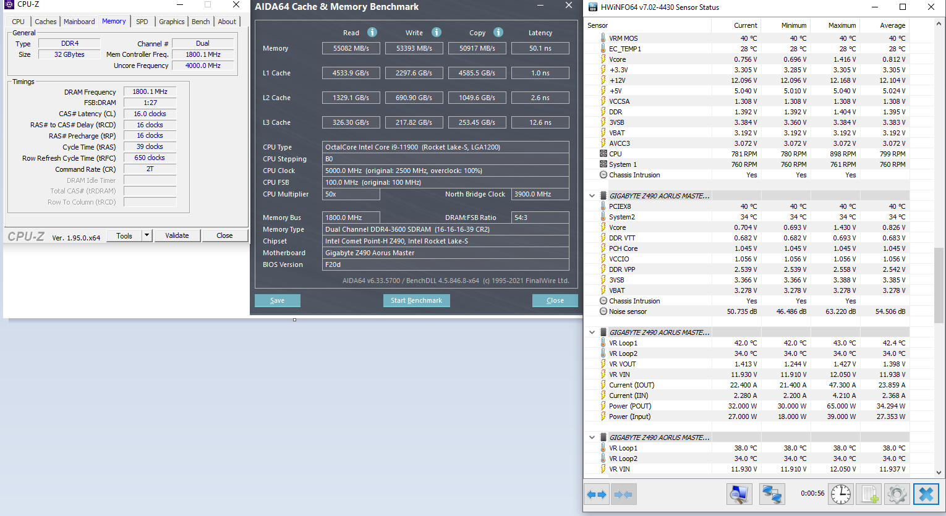Click the HWiNFO64 title bar app icon
Image resolution: width=946 pixels, height=516 pixels.
click(593, 7)
